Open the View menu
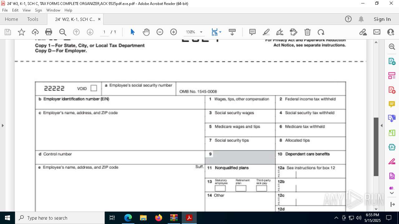 pos(27,10)
